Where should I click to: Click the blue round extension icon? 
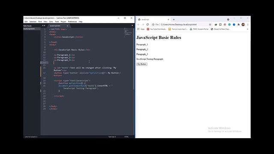pos(234,25)
